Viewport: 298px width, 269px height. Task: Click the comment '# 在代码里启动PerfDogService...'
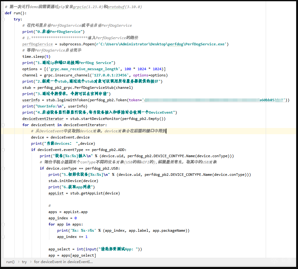pos(77,25)
